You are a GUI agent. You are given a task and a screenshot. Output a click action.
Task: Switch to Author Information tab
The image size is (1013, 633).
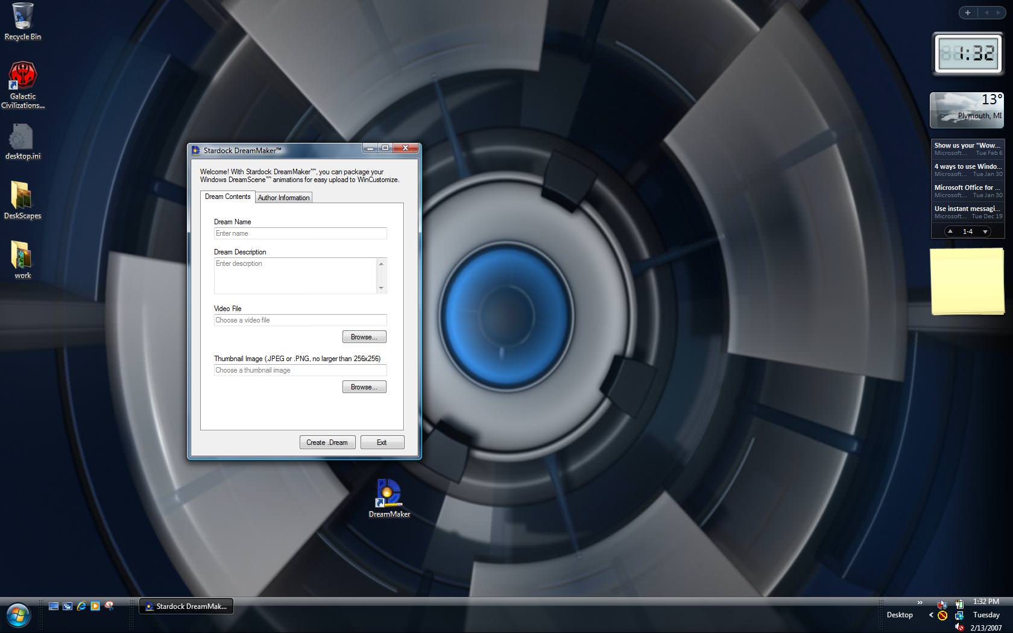[283, 198]
